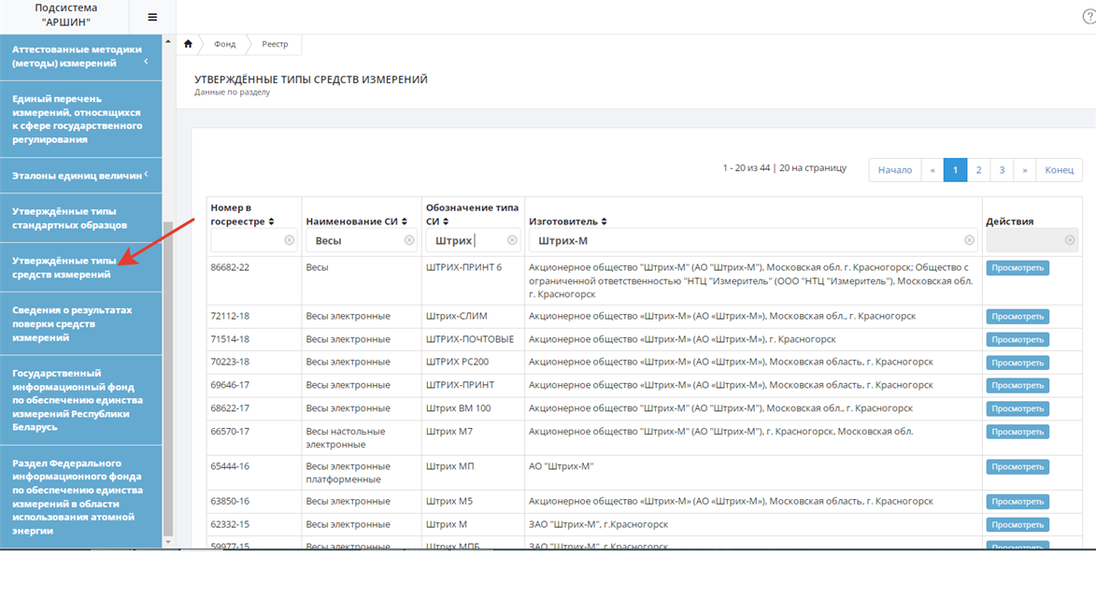The height and width of the screenshot is (599, 1096).
Task: Select page 3 in pagination
Action: coord(1002,170)
